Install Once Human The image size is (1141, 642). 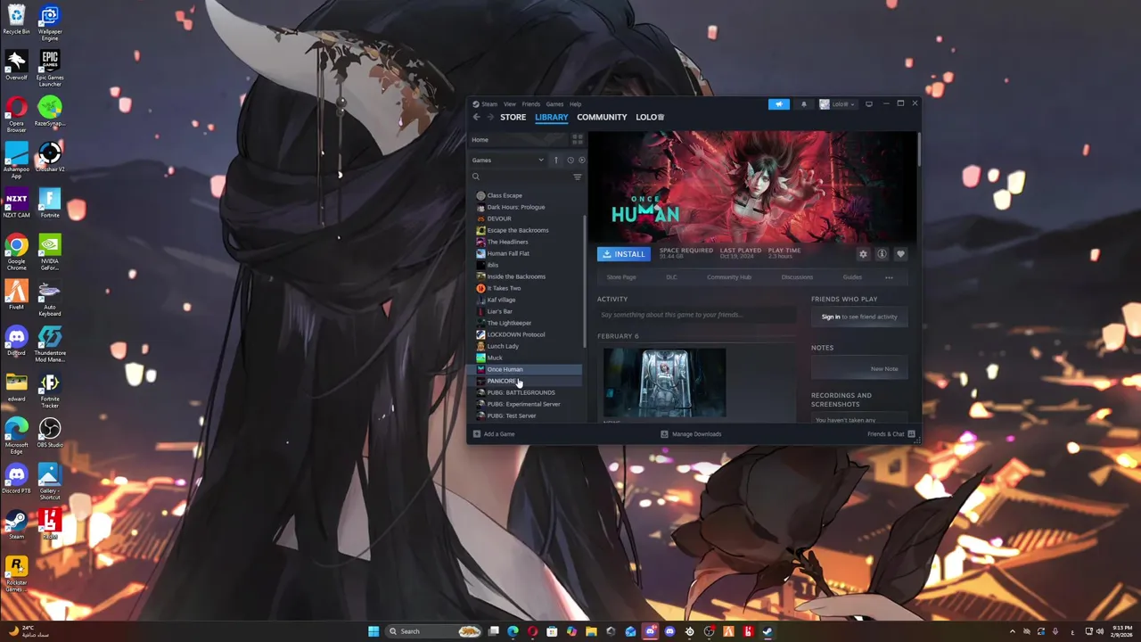click(623, 254)
